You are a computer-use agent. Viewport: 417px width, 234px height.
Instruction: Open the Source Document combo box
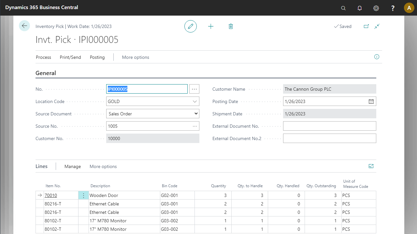click(x=153, y=114)
